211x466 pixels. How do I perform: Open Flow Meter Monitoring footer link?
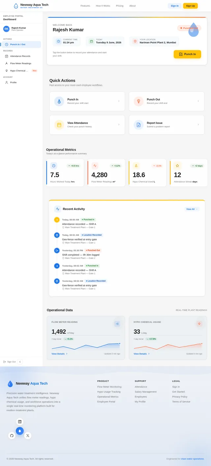tap(109, 387)
